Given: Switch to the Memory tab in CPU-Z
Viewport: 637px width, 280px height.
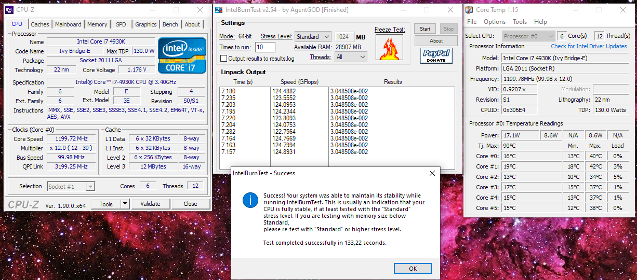Looking at the screenshot, I should (x=97, y=24).
